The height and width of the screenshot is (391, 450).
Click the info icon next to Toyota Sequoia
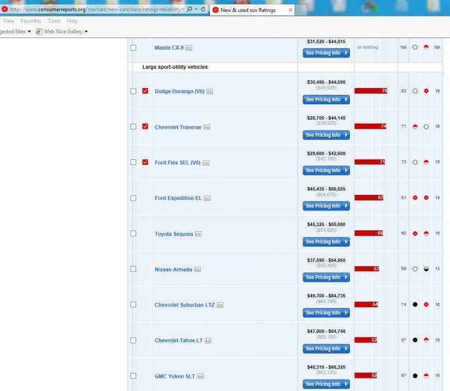[x=198, y=234]
